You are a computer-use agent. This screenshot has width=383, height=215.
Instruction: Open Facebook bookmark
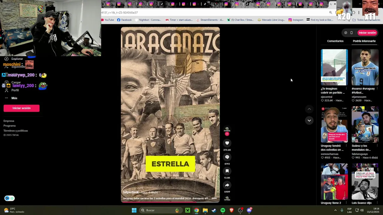(124, 20)
